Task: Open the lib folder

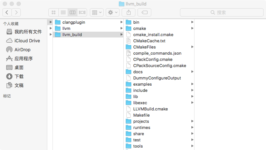Action: tap(159, 97)
